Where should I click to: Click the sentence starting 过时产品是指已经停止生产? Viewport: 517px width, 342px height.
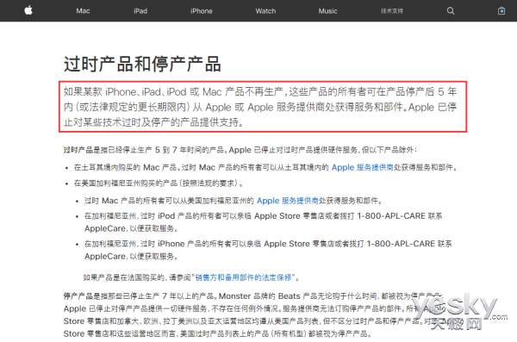click(240, 150)
